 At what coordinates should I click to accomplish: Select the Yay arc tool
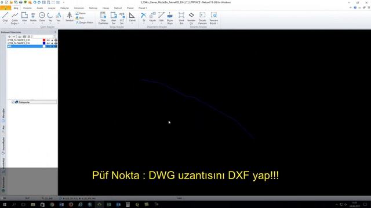point(50,18)
